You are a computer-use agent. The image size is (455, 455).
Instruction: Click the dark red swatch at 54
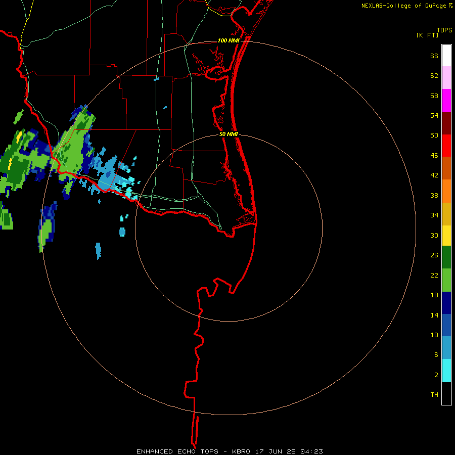point(446,123)
